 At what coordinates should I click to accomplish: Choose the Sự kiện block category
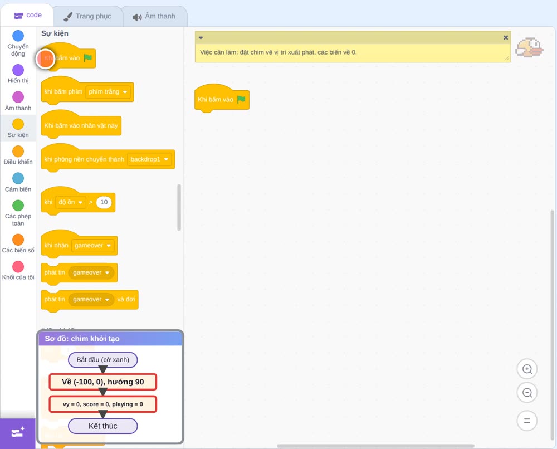tap(18, 128)
